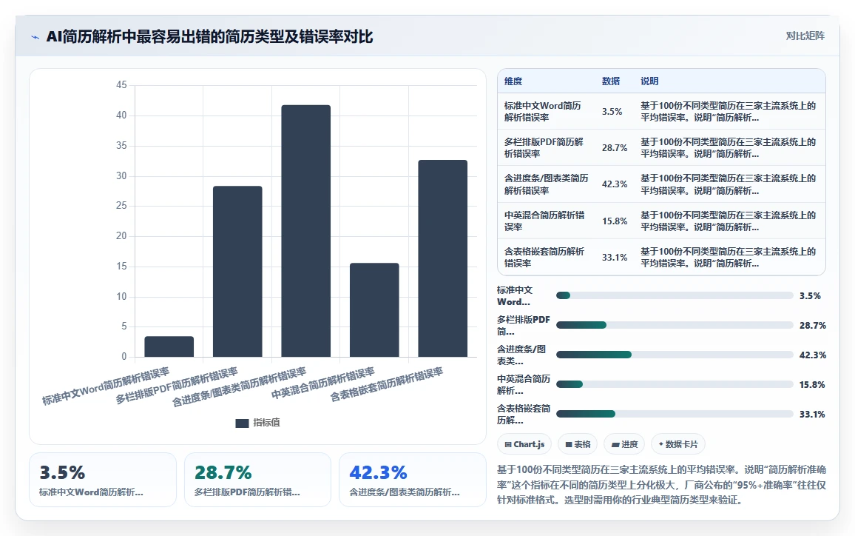Open the 42.3% data card

tap(412, 480)
